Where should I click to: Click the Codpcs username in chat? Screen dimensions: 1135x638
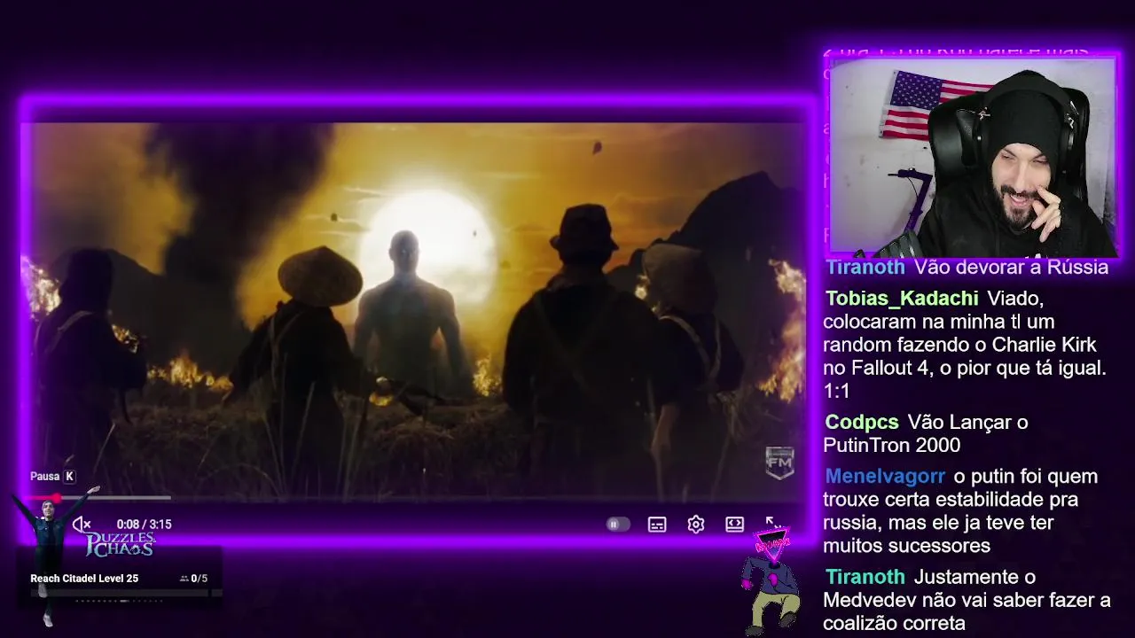862,423
